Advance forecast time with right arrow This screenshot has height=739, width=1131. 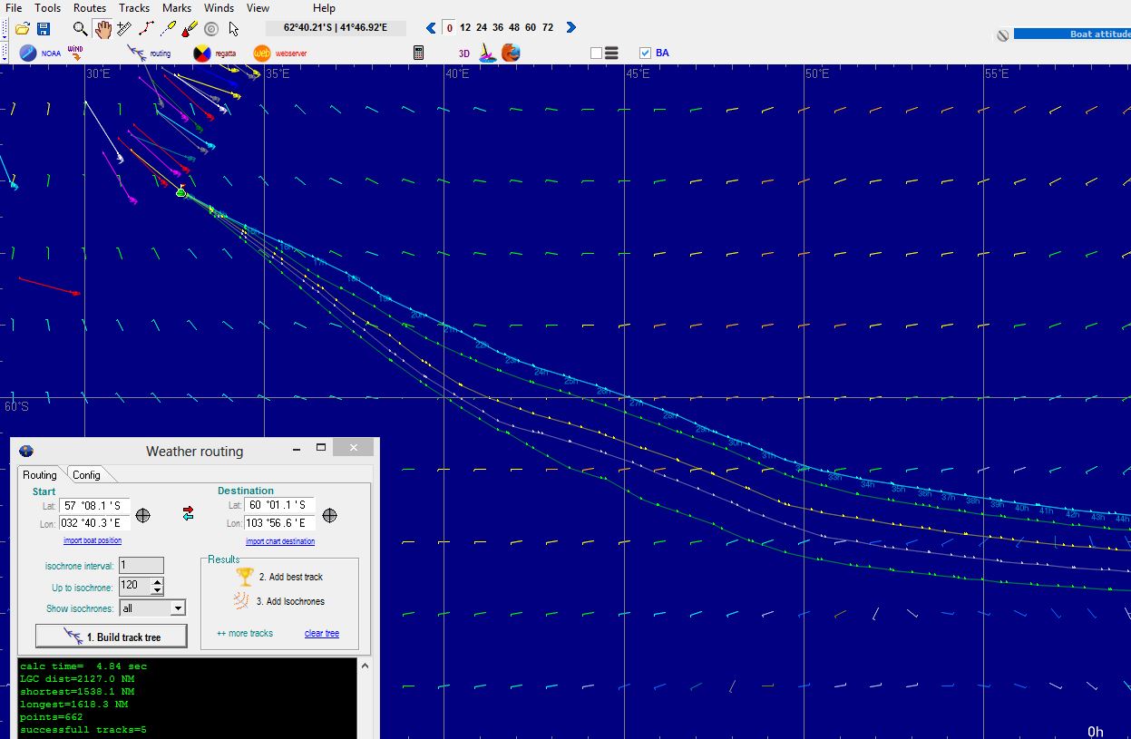pyautogui.click(x=570, y=27)
